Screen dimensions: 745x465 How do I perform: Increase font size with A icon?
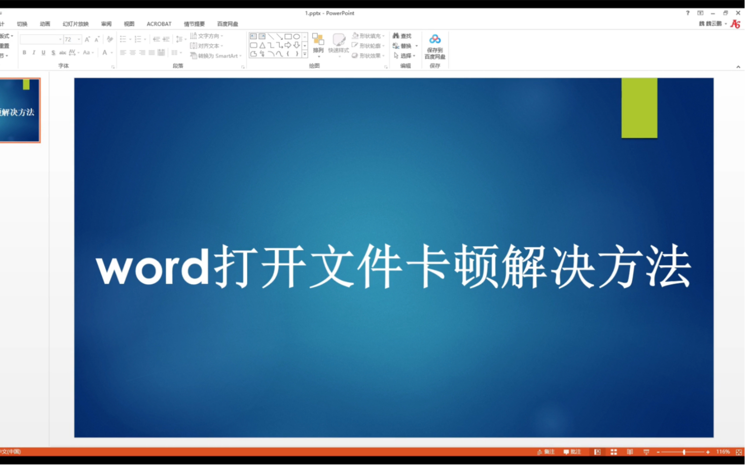coord(87,39)
